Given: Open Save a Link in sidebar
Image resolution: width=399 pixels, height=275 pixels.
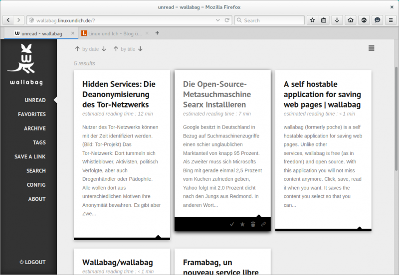Looking at the screenshot, I should (30, 156).
